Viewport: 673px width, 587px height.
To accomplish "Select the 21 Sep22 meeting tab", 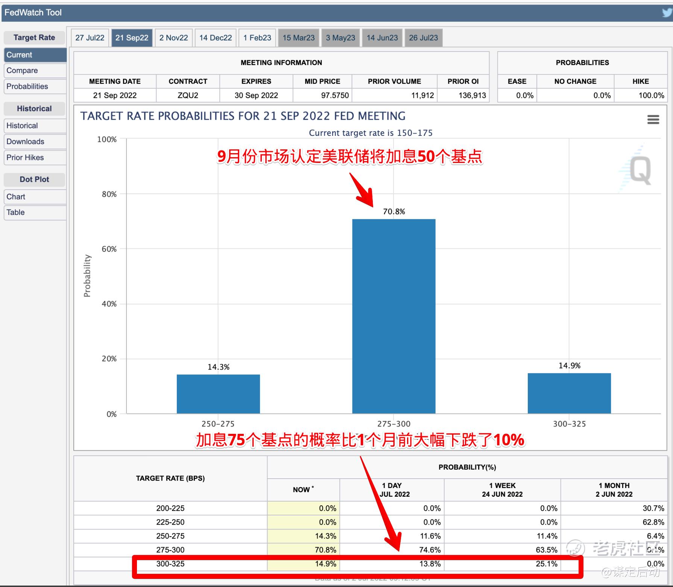I will pyautogui.click(x=132, y=38).
